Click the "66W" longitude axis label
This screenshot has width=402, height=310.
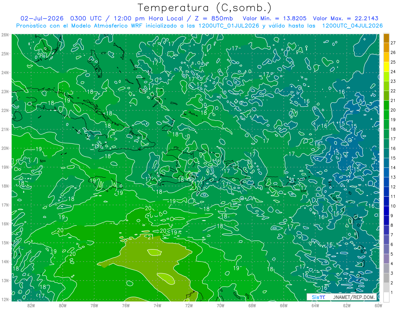[x=283, y=305]
